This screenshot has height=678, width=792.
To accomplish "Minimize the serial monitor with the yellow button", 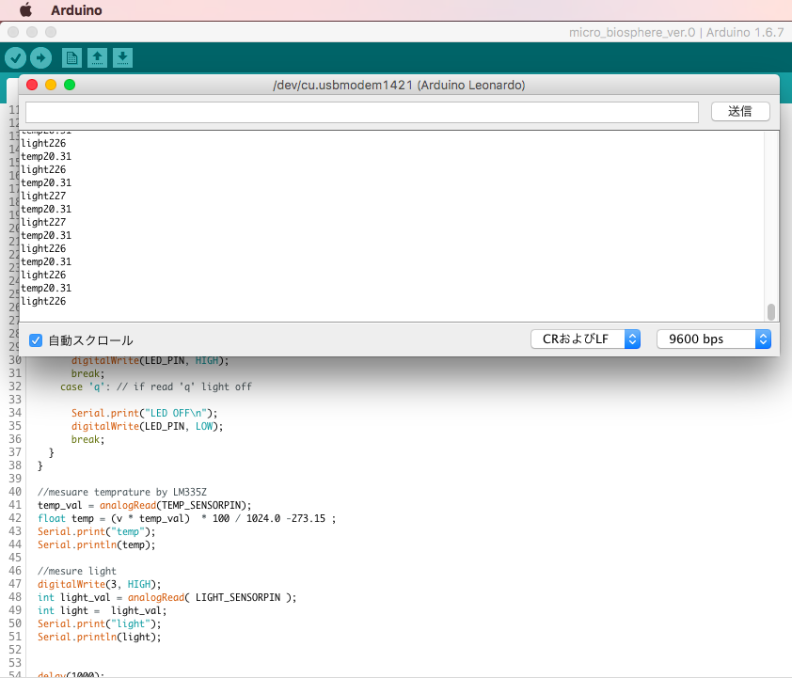I will click(51, 85).
